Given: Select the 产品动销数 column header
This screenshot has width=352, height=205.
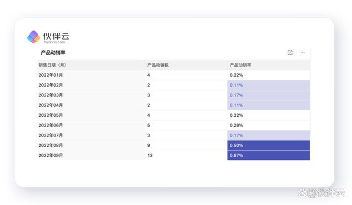Looking at the screenshot, I should coord(186,65).
